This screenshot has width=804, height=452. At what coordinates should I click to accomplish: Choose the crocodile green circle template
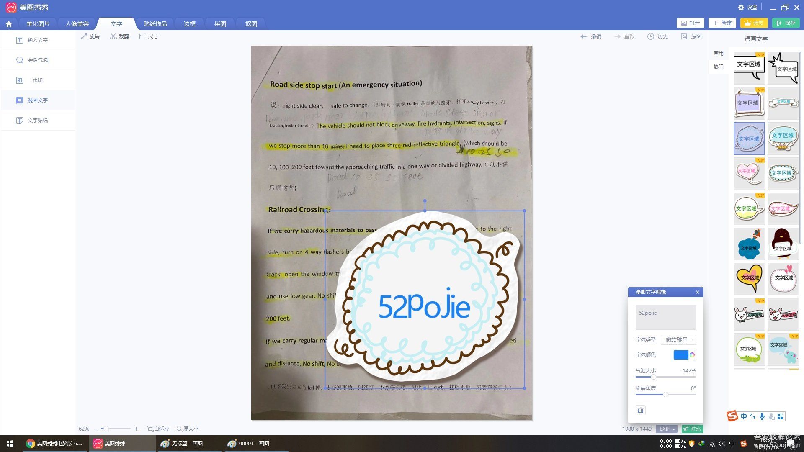(749, 349)
